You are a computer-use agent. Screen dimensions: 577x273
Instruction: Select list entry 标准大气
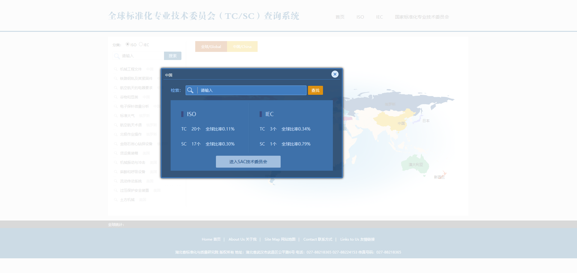[127, 116]
